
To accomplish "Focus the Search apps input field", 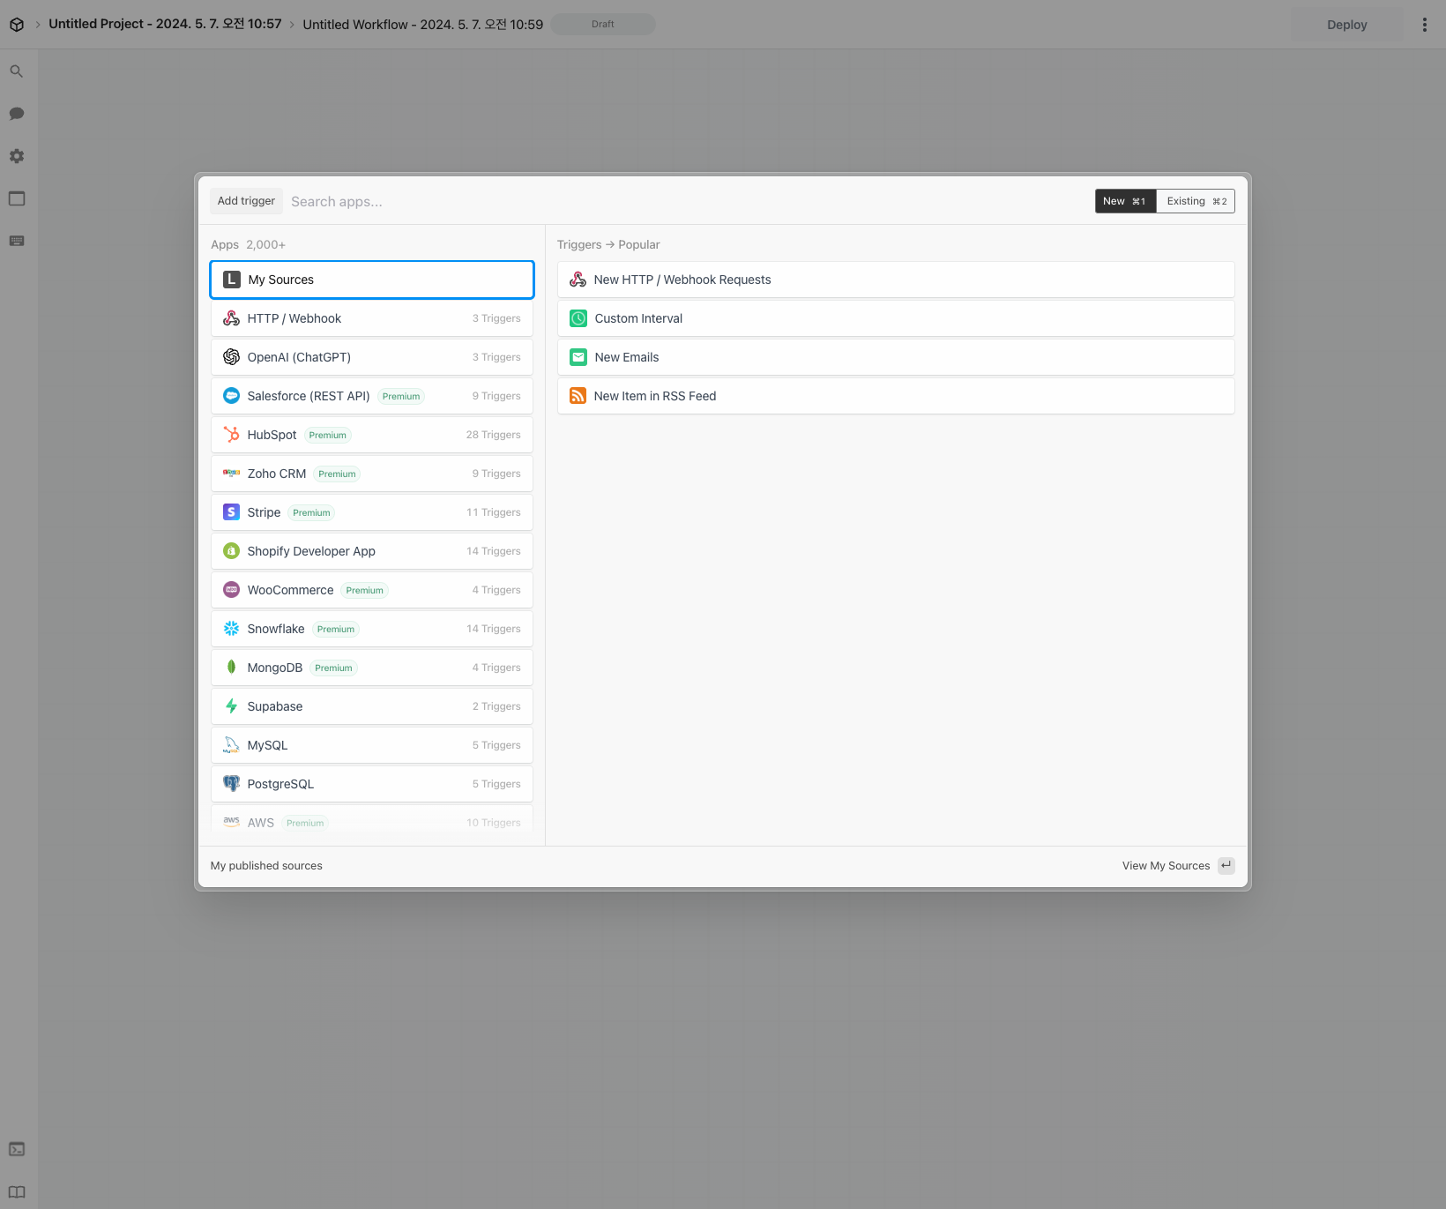I will tap(688, 201).
